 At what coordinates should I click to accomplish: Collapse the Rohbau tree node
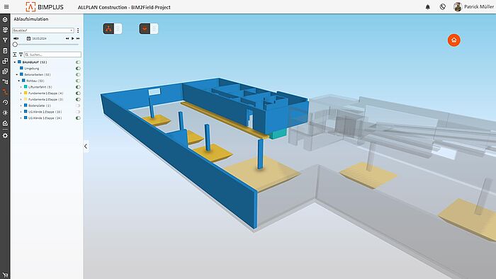tap(19, 81)
